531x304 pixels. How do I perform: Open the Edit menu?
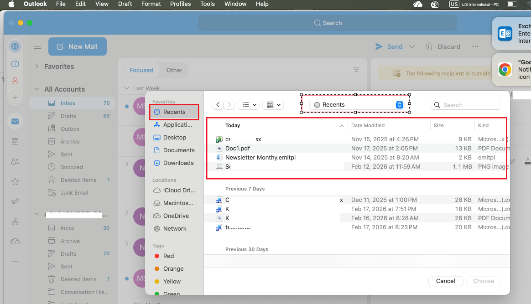click(x=80, y=4)
